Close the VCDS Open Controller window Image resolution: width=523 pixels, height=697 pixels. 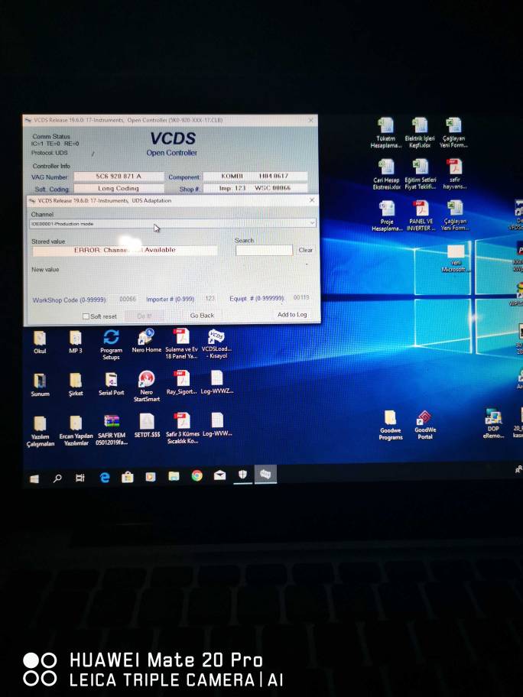311,120
